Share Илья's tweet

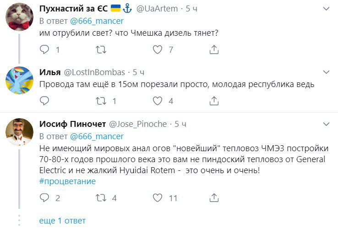(214, 101)
